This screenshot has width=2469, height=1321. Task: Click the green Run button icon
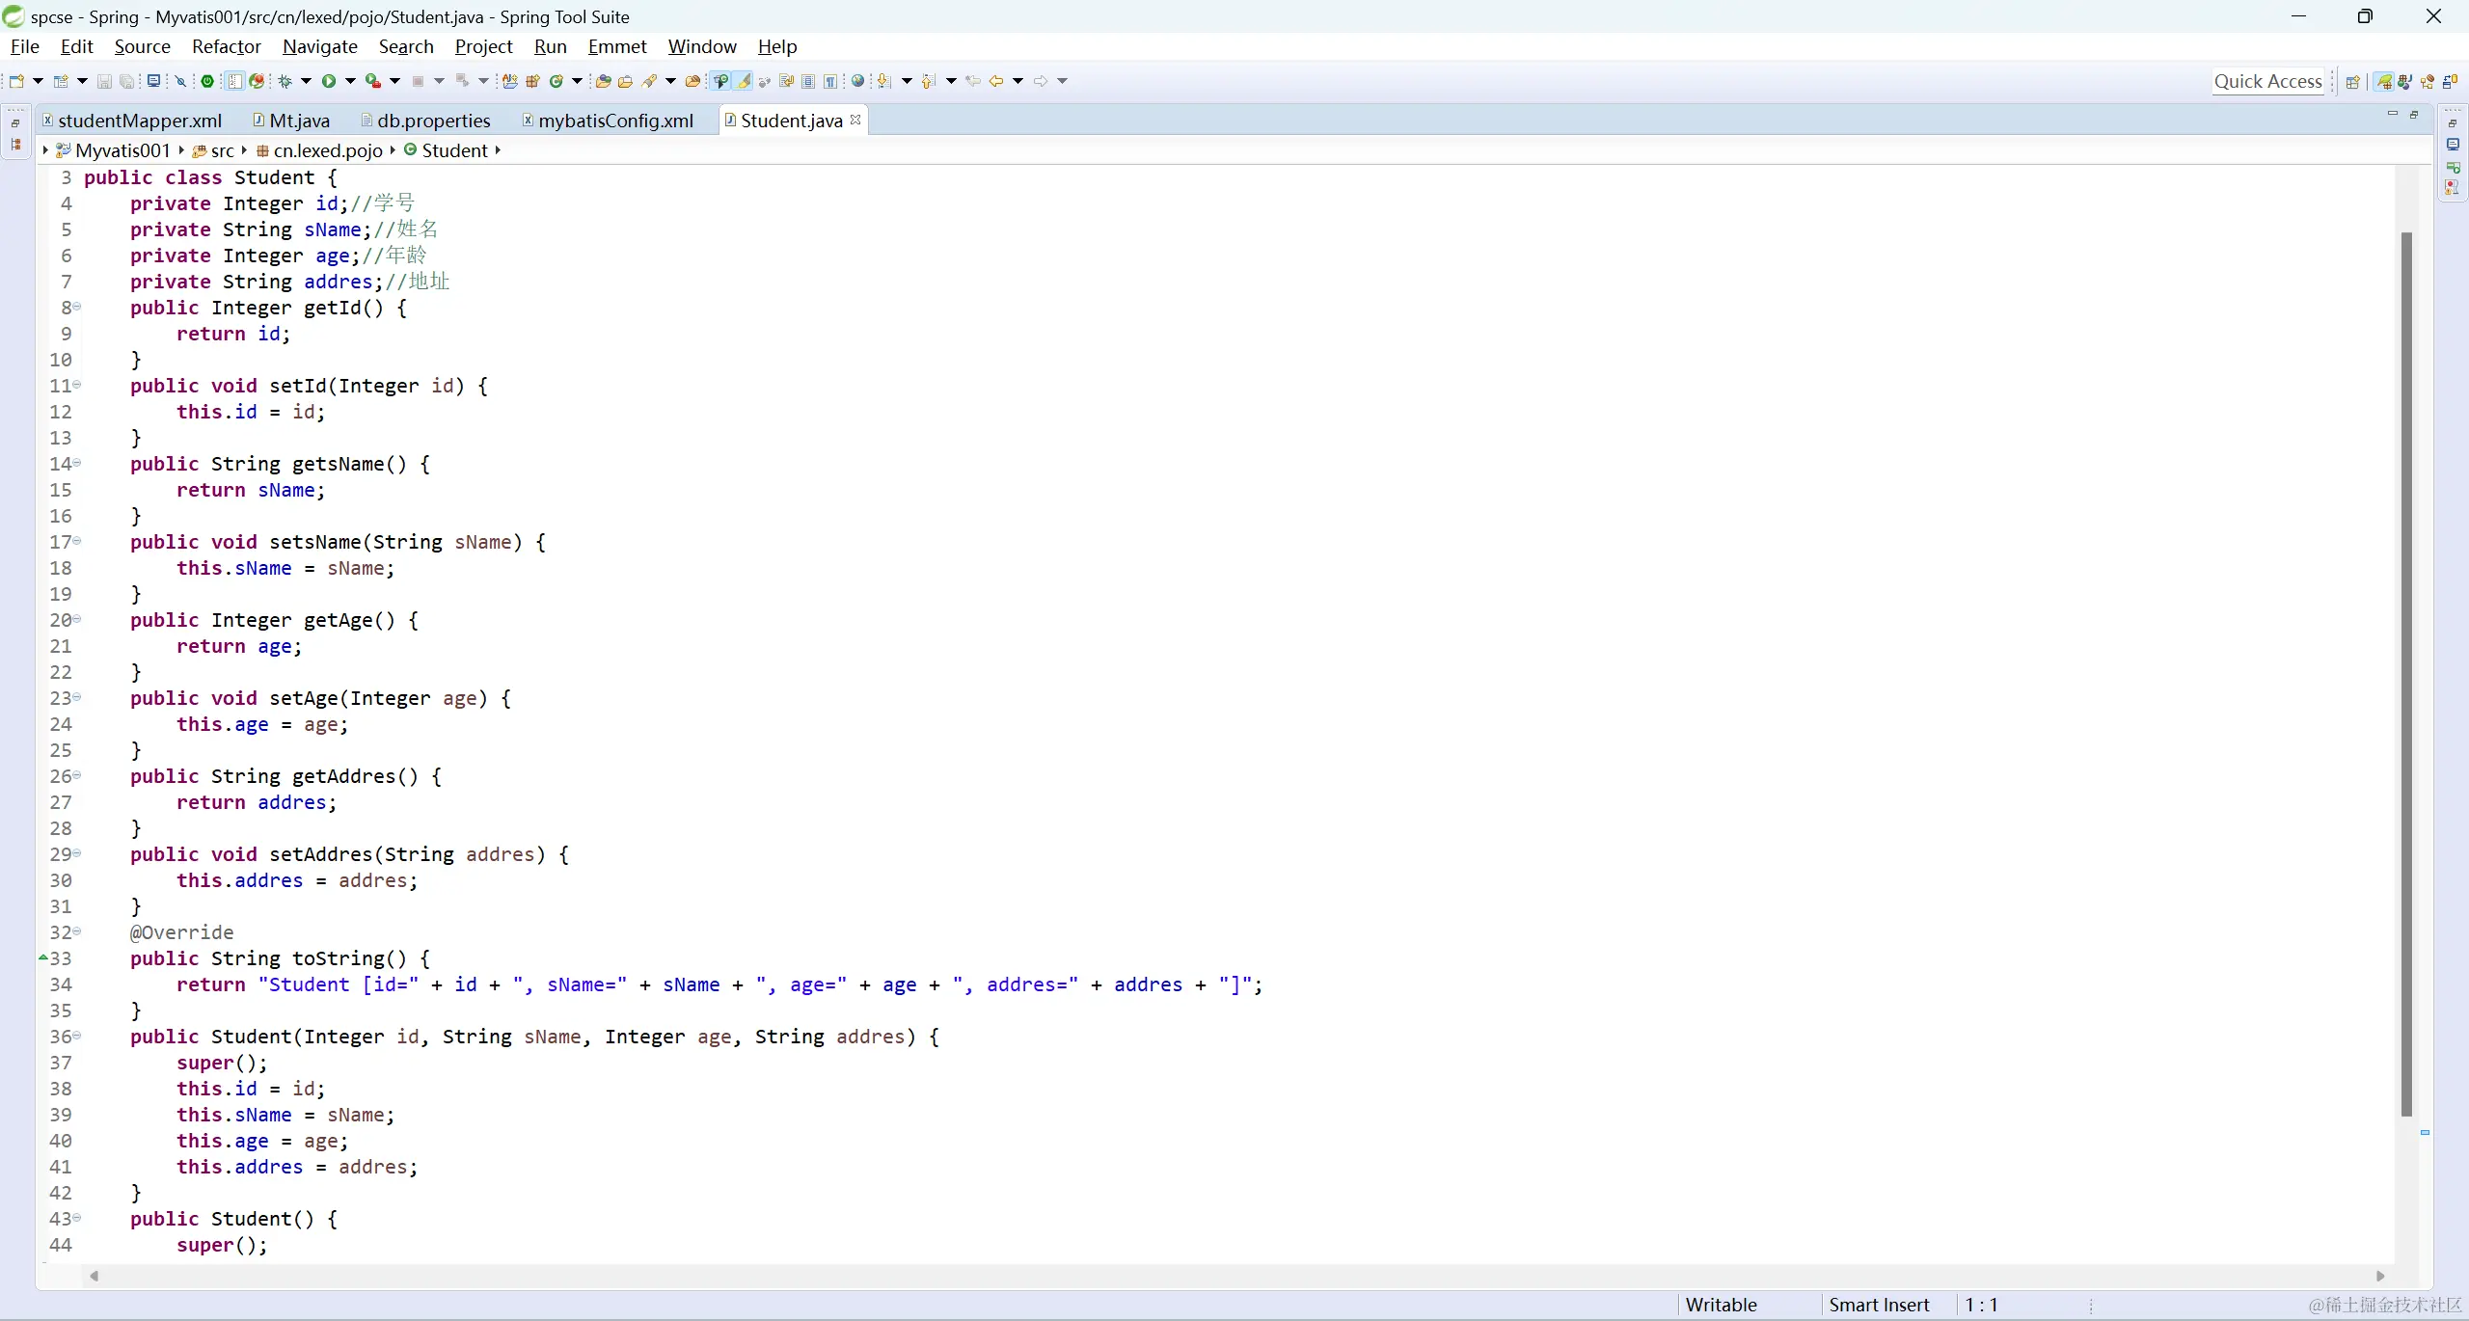click(329, 81)
